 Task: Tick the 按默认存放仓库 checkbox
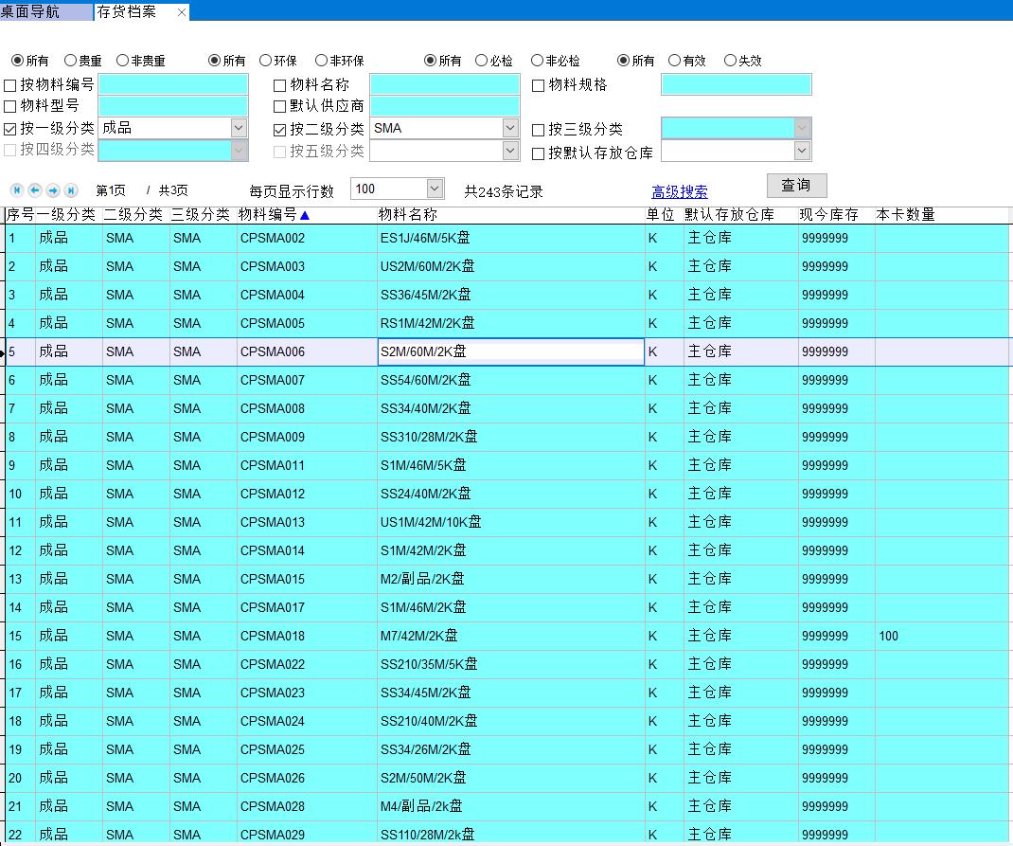(x=539, y=153)
